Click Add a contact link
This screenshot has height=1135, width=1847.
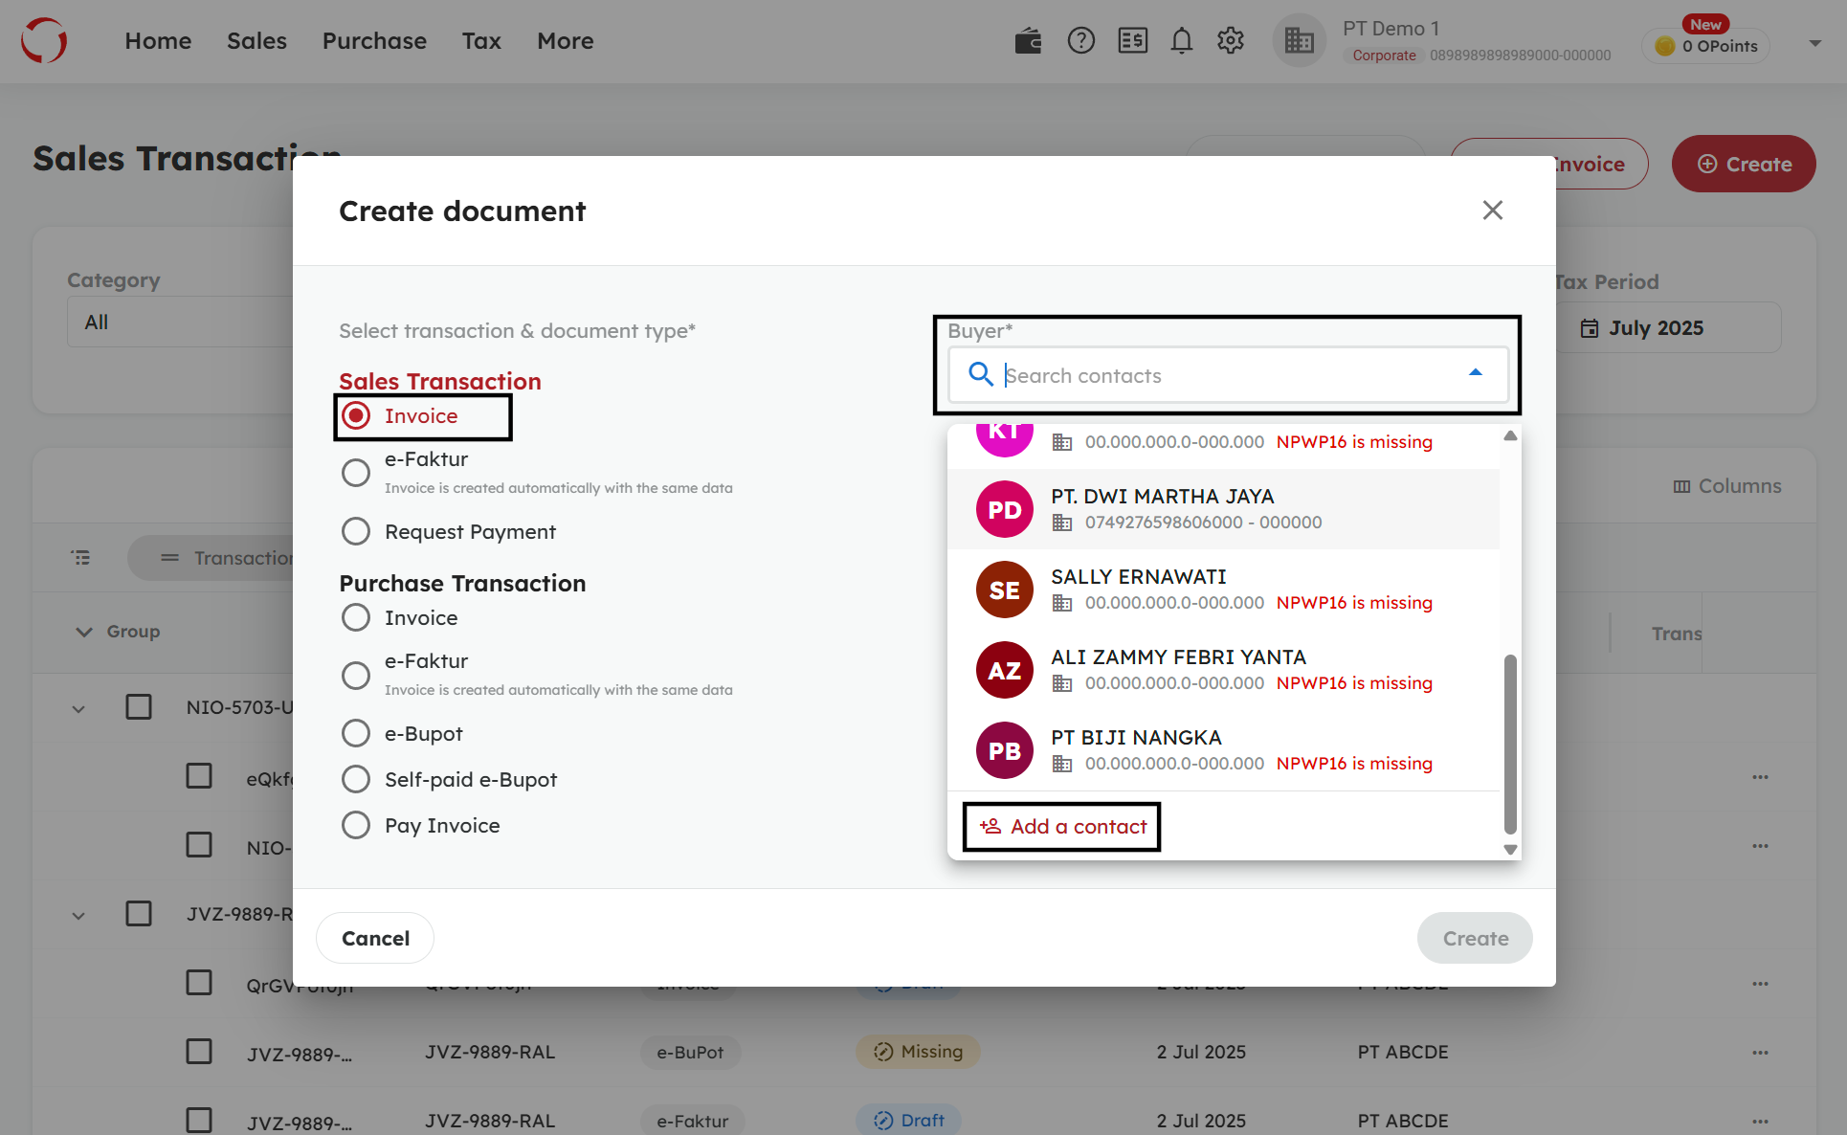pyautogui.click(x=1062, y=826)
